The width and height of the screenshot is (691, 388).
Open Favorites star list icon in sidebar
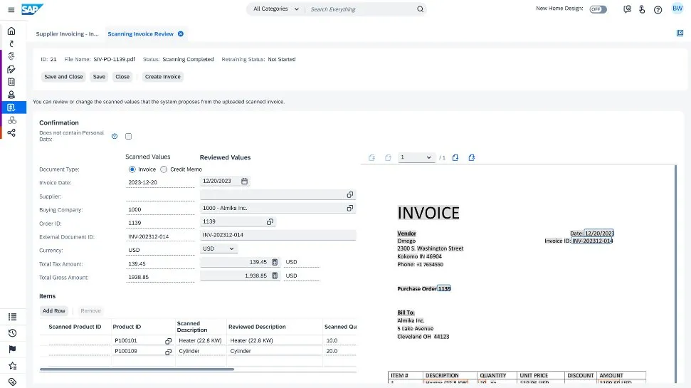pyautogui.click(x=12, y=365)
